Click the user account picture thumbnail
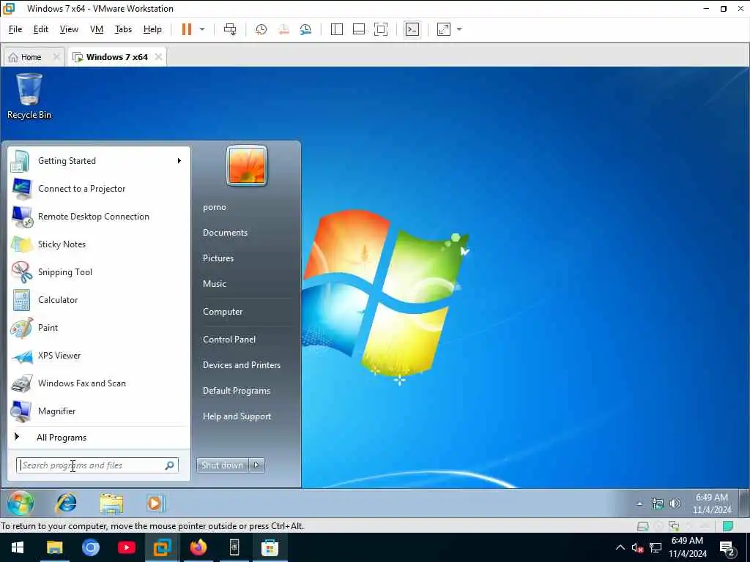This screenshot has width=750, height=562. click(247, 165)
